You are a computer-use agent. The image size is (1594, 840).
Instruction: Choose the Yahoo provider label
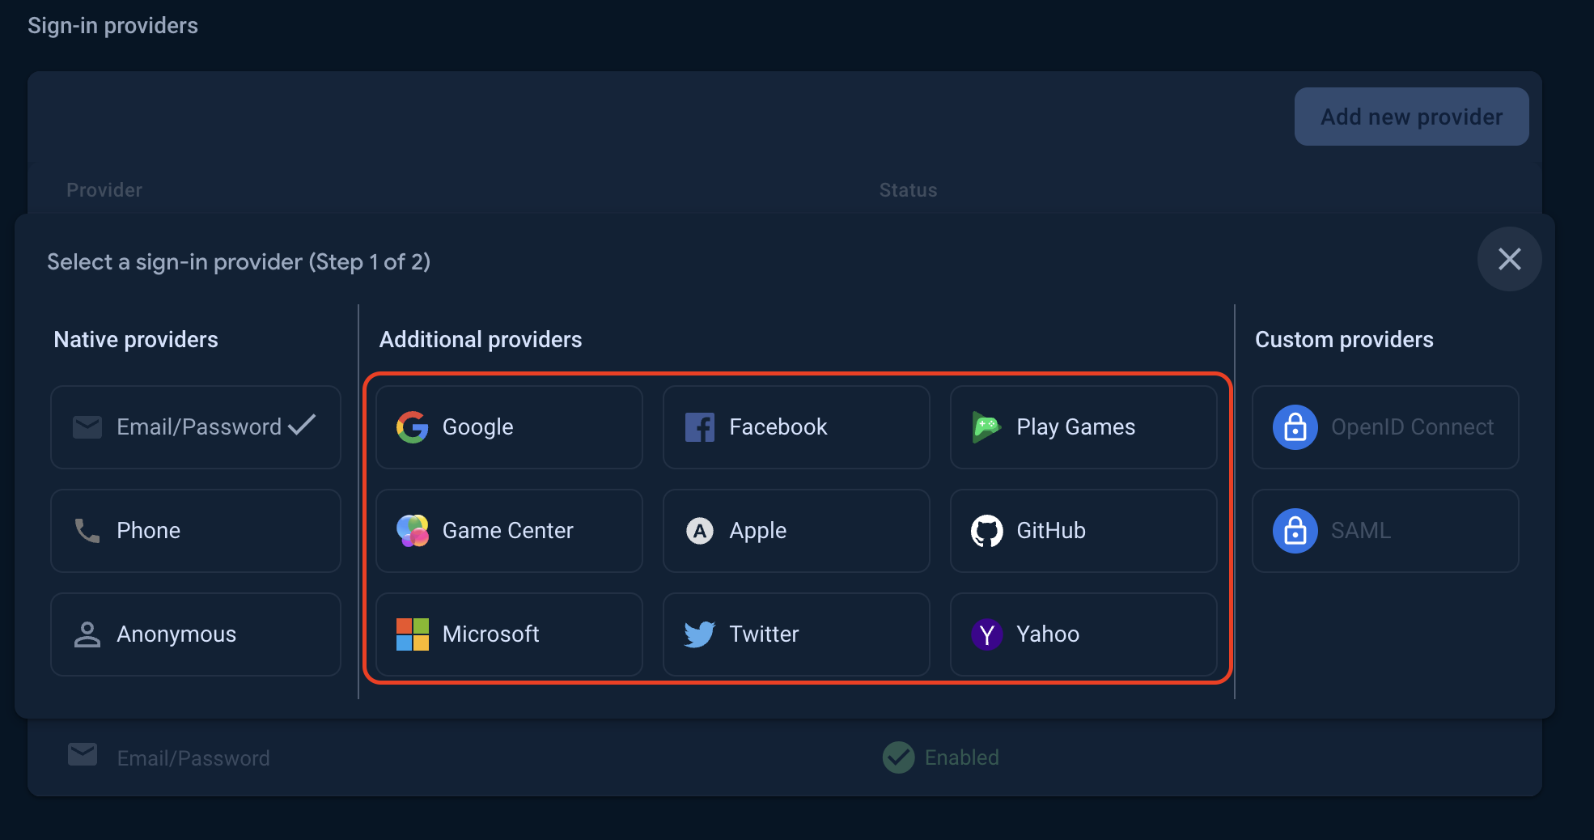point(1048,634)
